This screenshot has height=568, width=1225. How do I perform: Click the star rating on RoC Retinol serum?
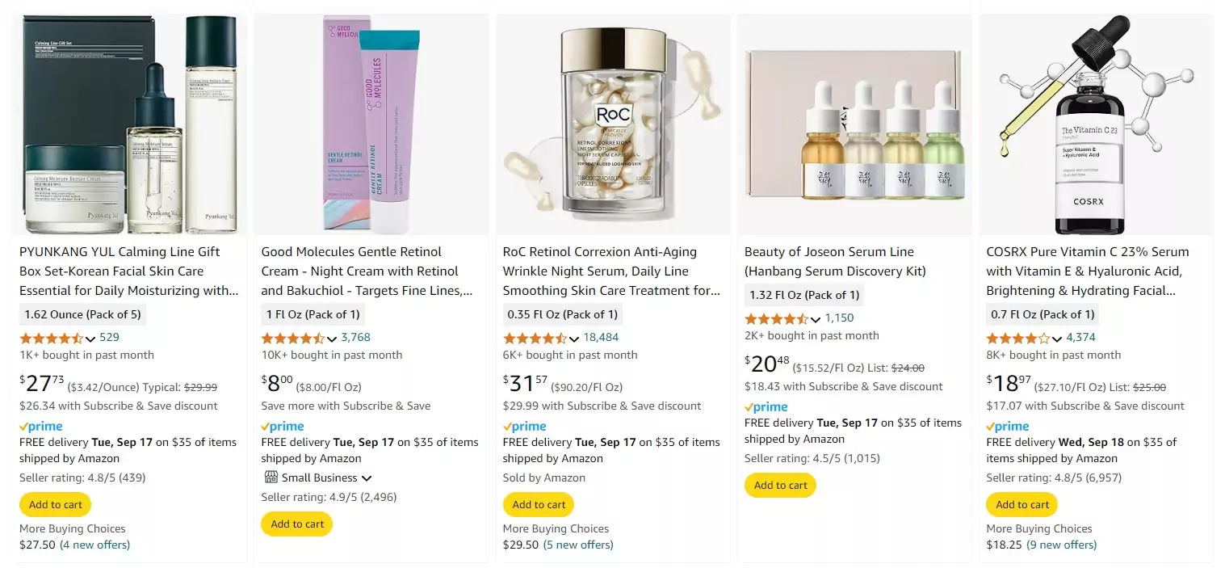(535, 338)
